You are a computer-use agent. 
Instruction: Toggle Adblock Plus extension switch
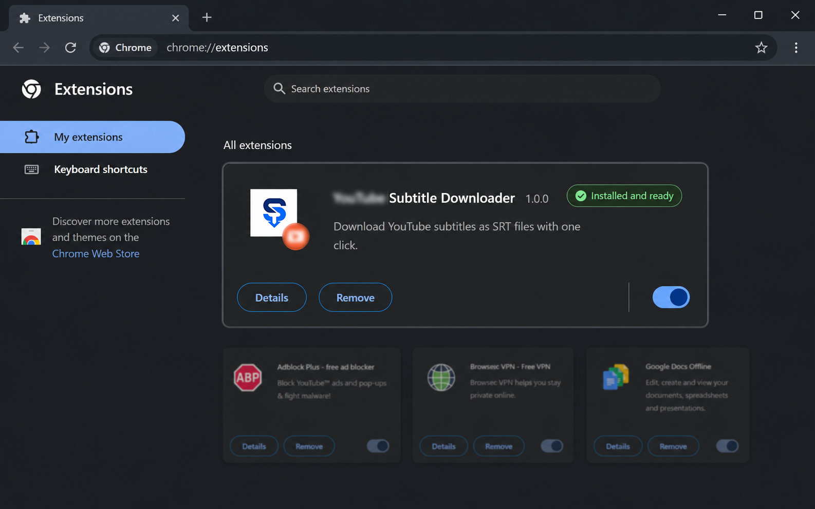click(x=378, y=446)
